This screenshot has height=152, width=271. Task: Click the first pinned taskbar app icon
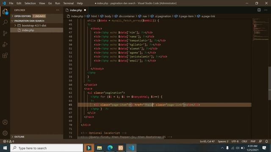(x=89, y=148)
